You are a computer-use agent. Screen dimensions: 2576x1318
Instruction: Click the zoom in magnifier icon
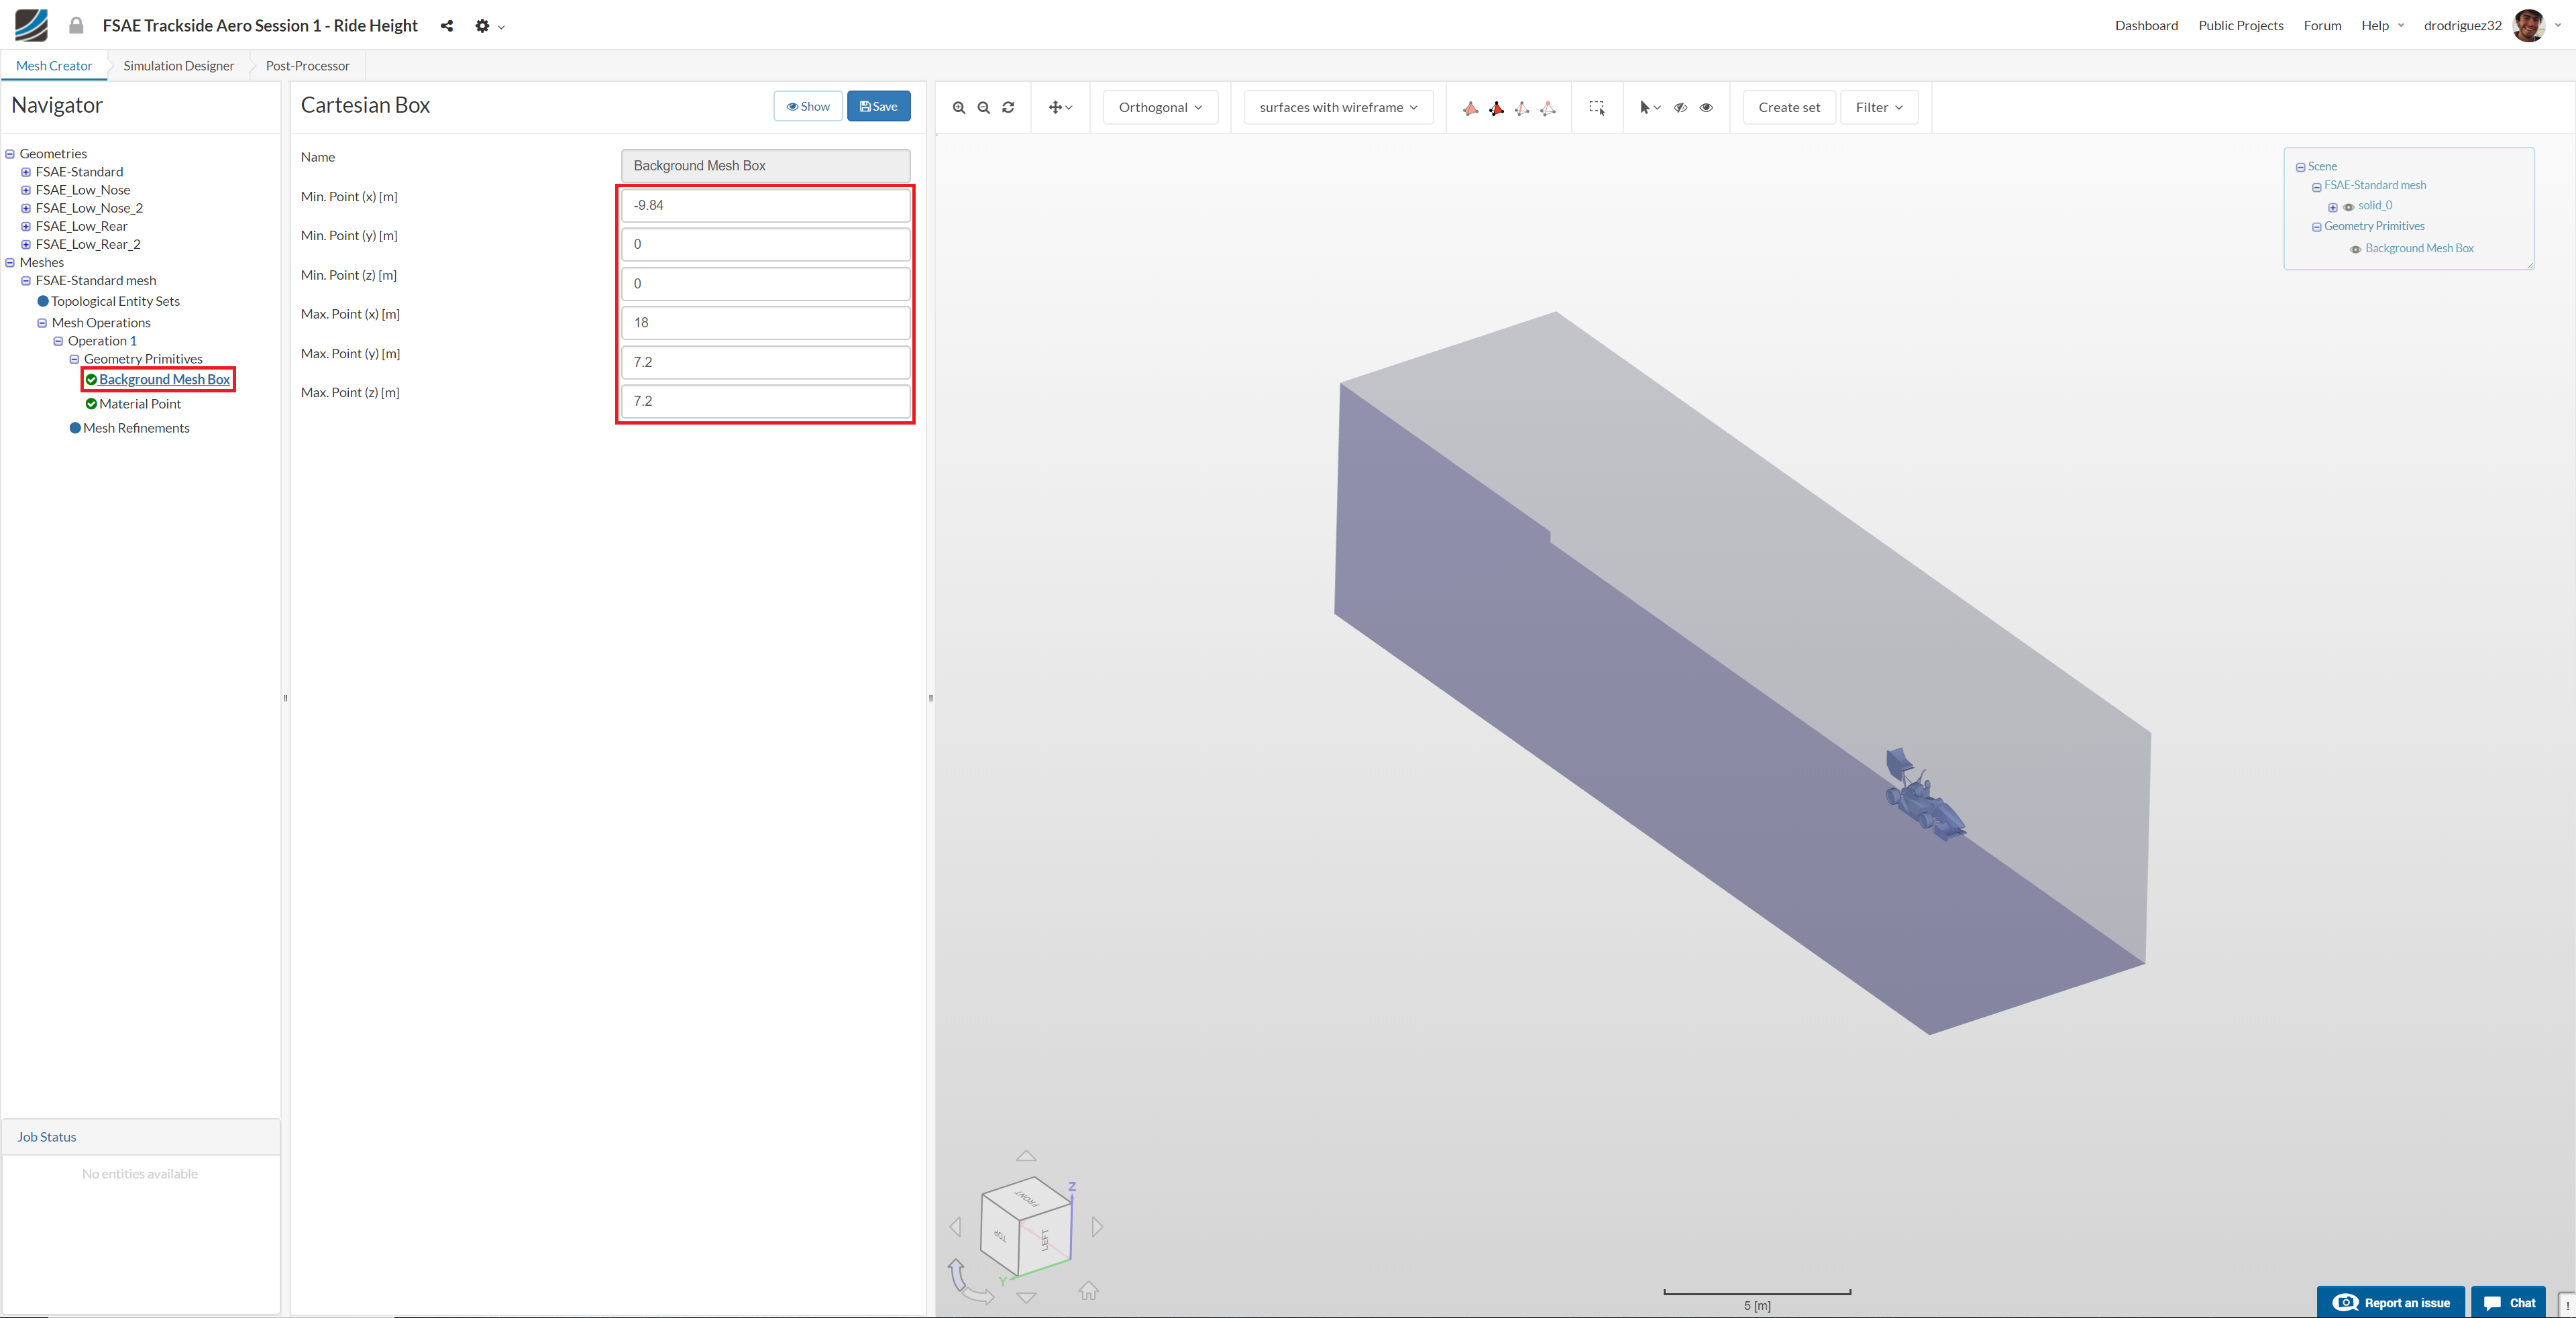tap(958, 108)
